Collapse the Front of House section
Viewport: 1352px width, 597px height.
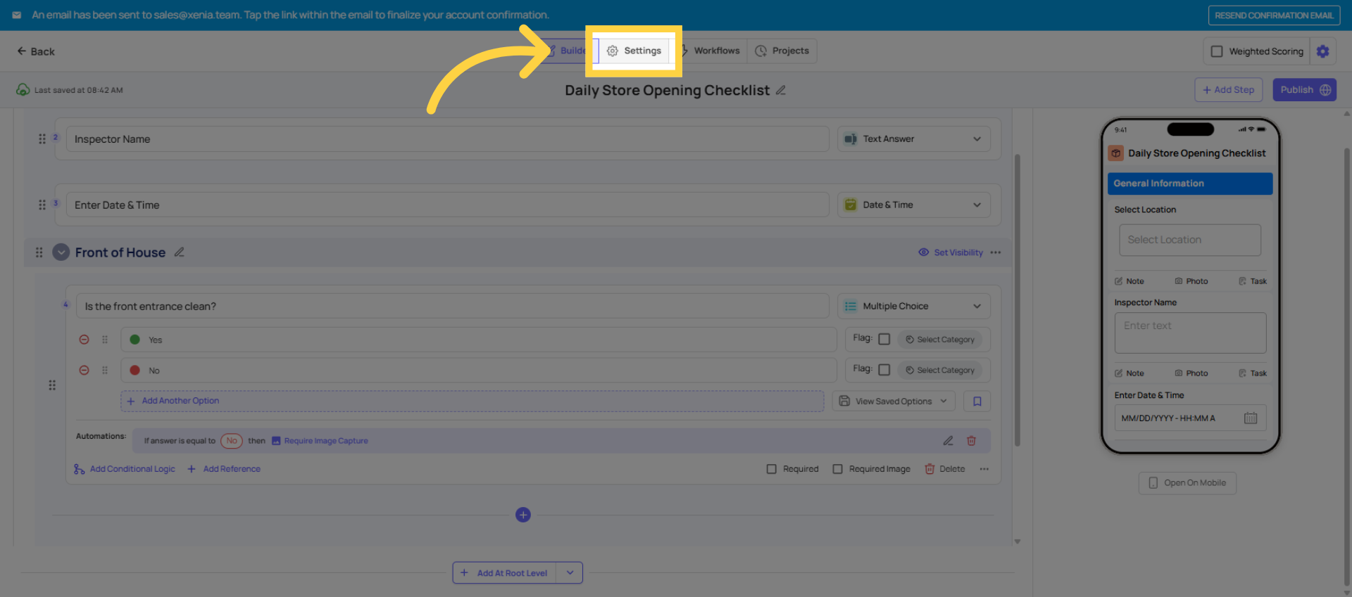coord(61,252)
